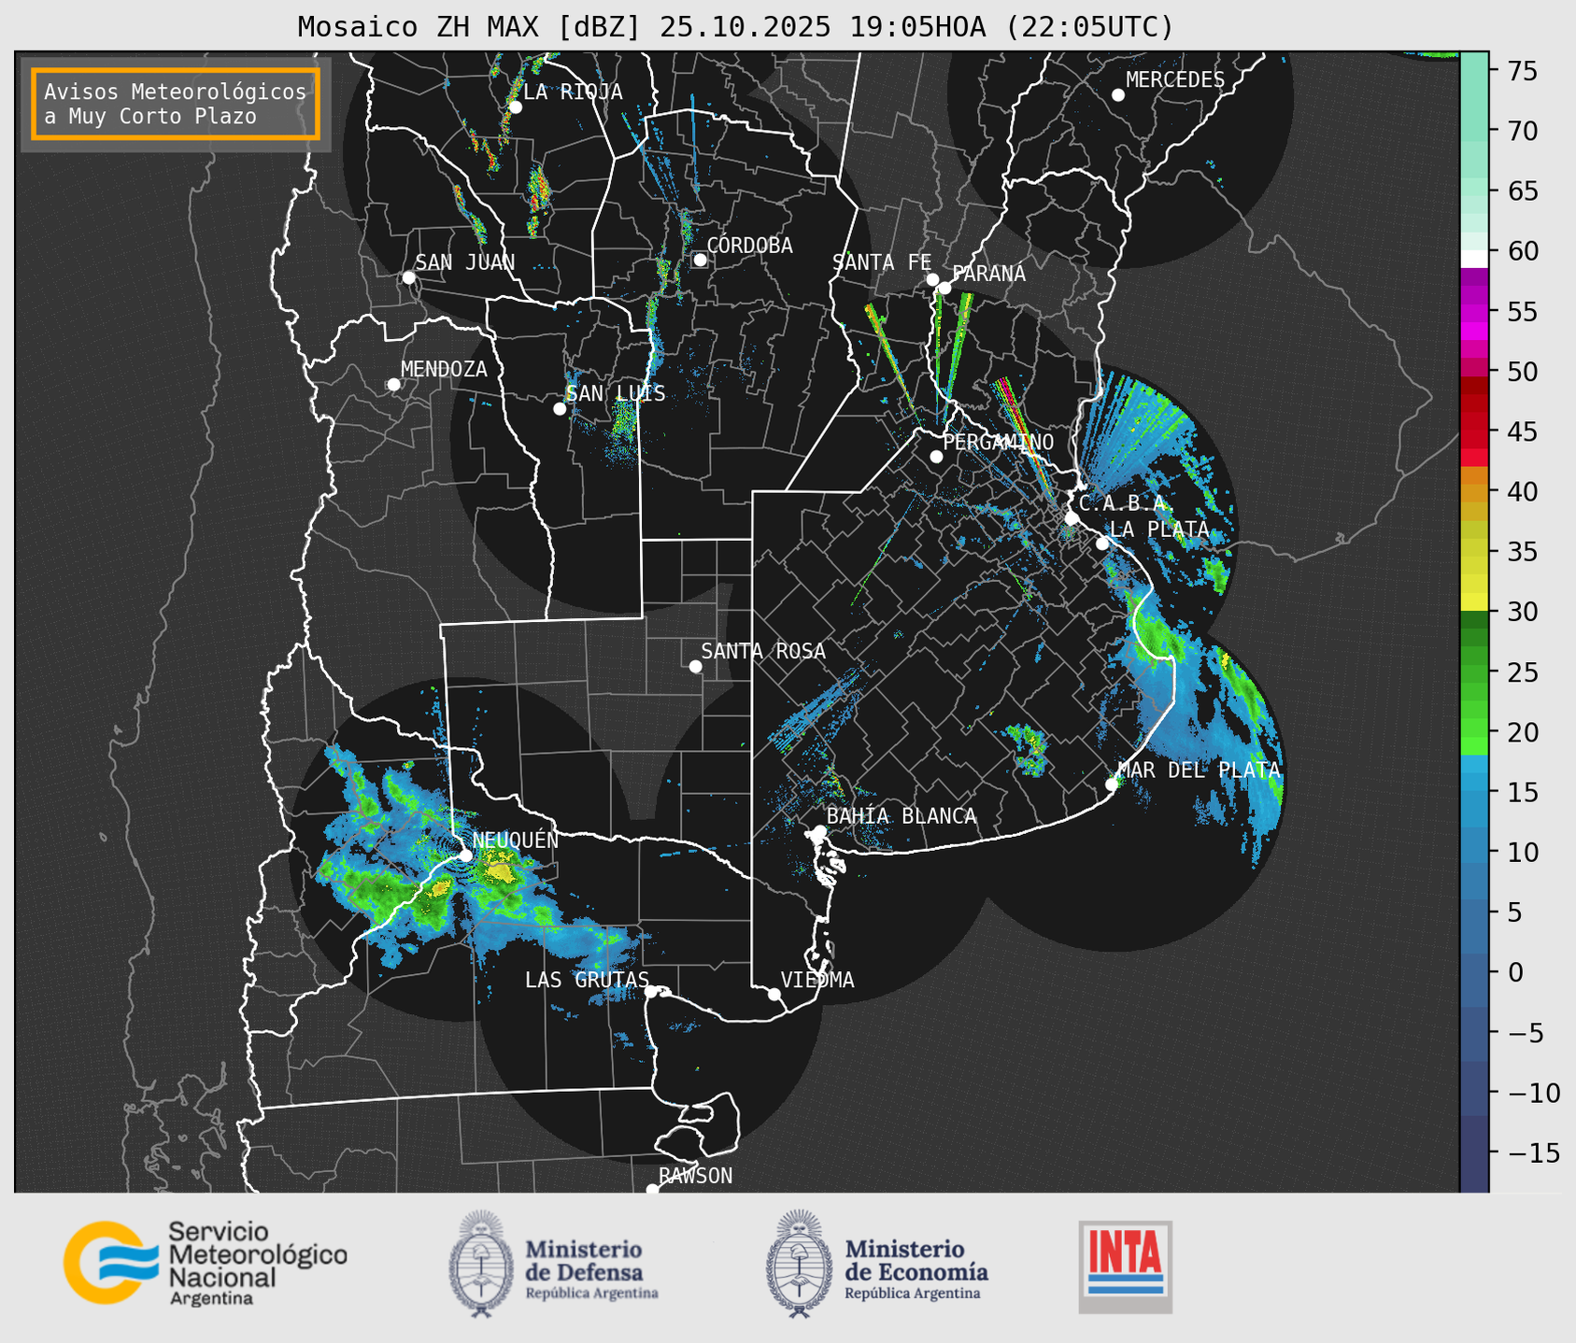The height and width of the screenshot is (1343, 1576).
Task: Click the 55 dBZ magenta color scale band
Action: click(1474, 311)
